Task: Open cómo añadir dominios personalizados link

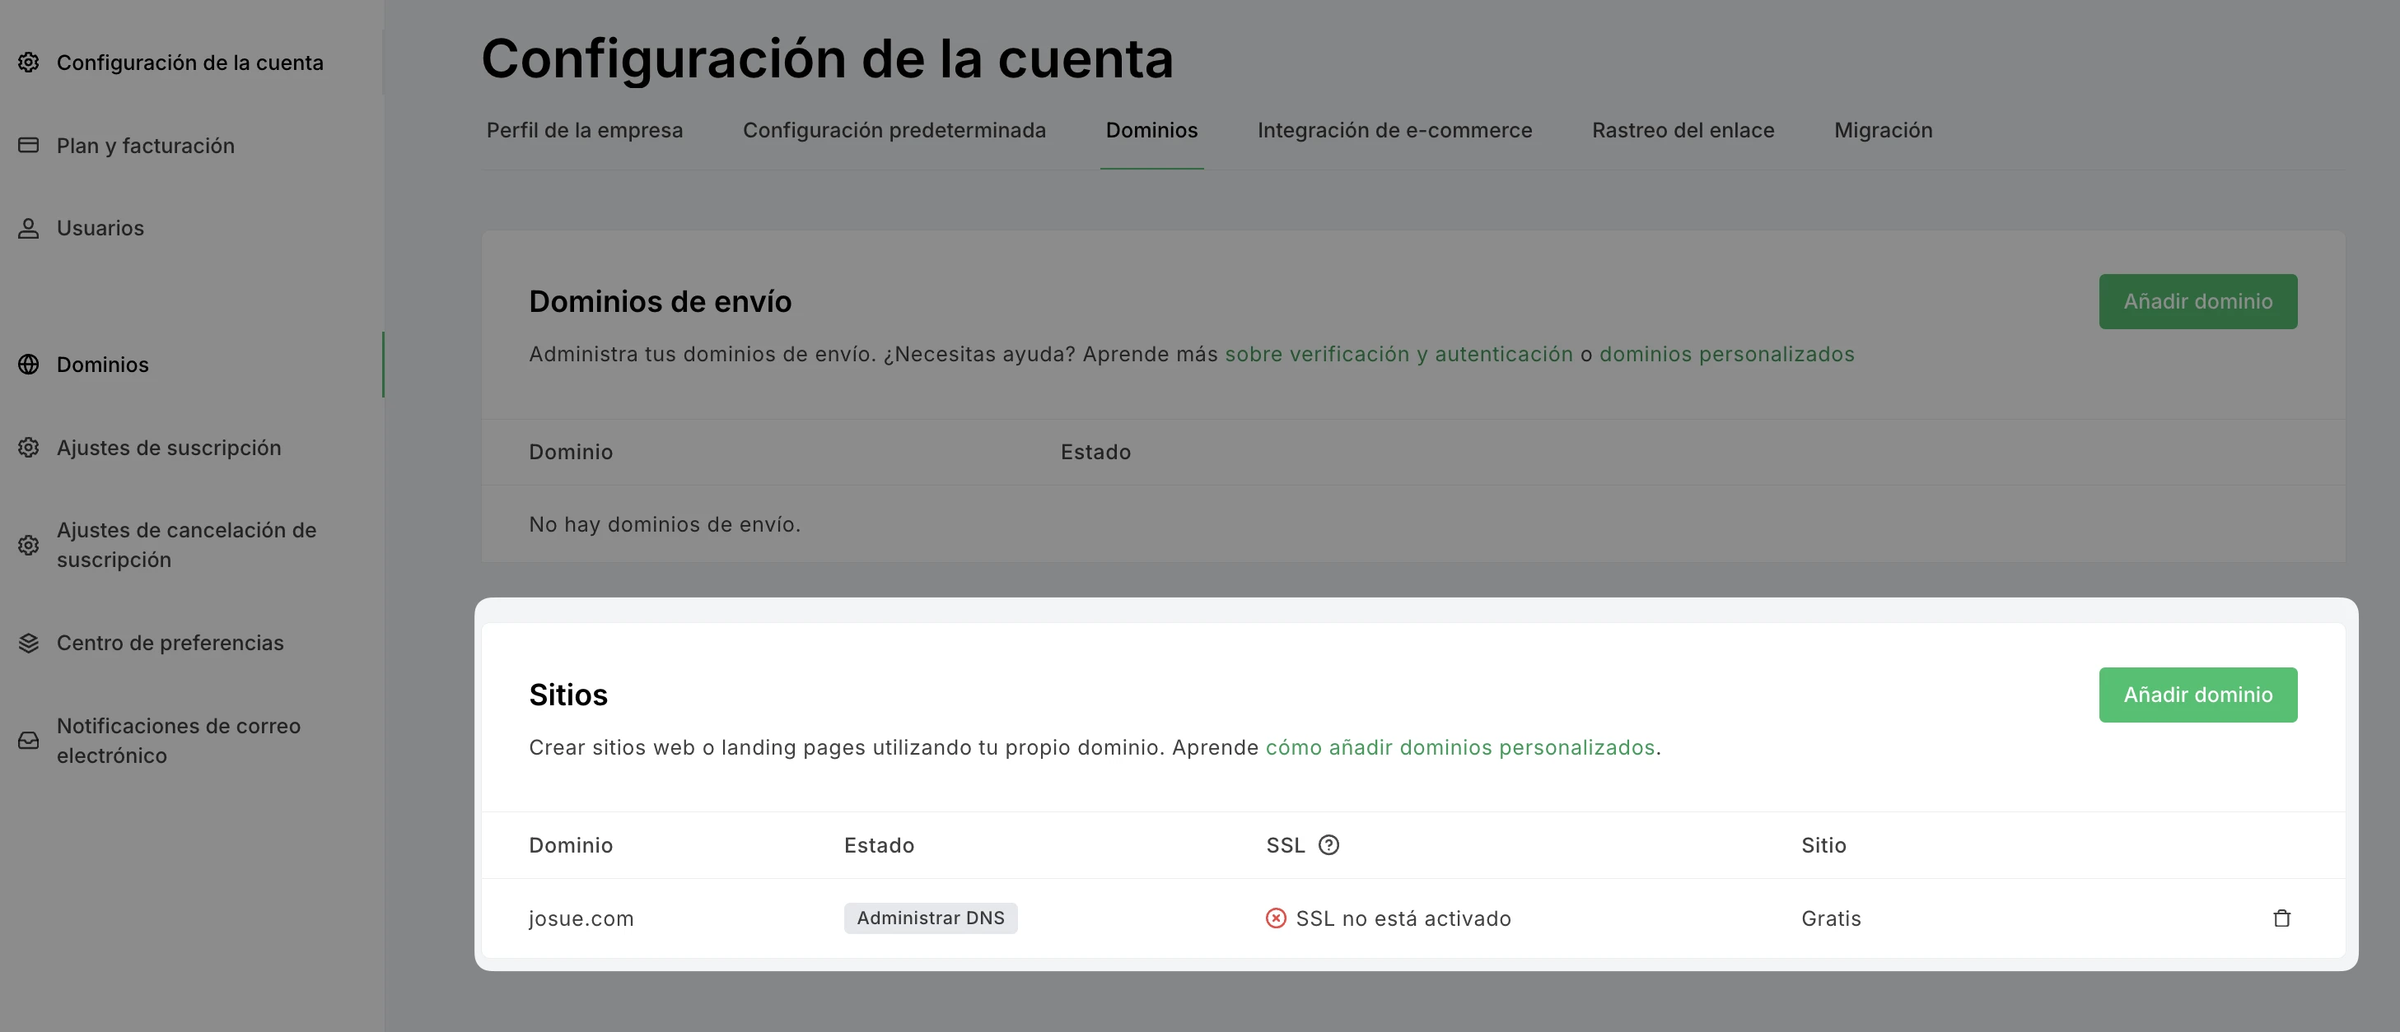Action: point(1459,747)
